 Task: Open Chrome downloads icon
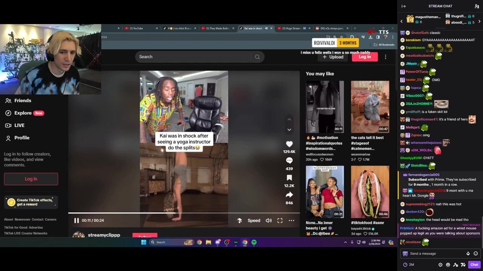pos(371,37)
